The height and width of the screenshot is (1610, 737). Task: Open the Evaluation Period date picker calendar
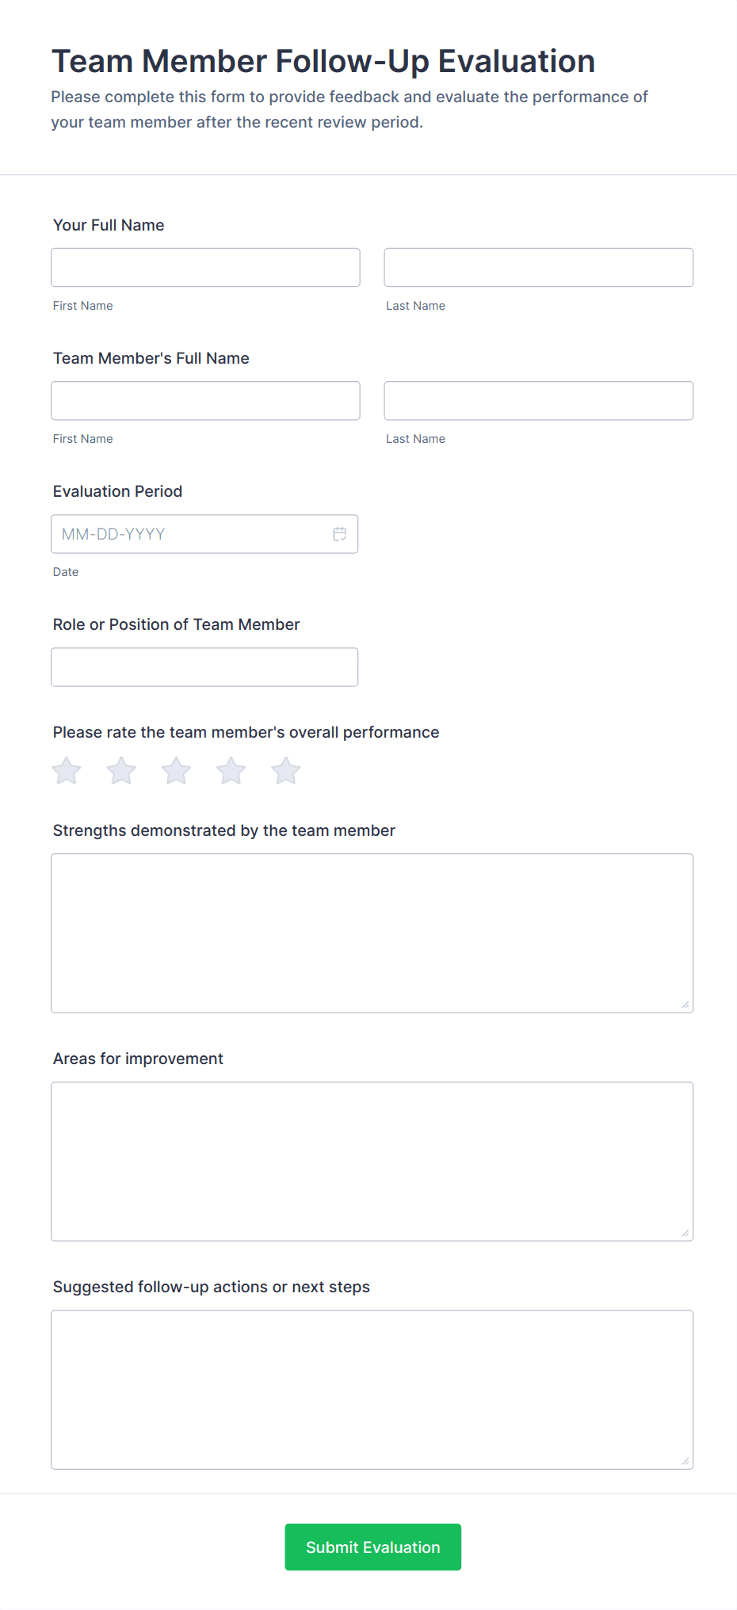tap(340, 534)
